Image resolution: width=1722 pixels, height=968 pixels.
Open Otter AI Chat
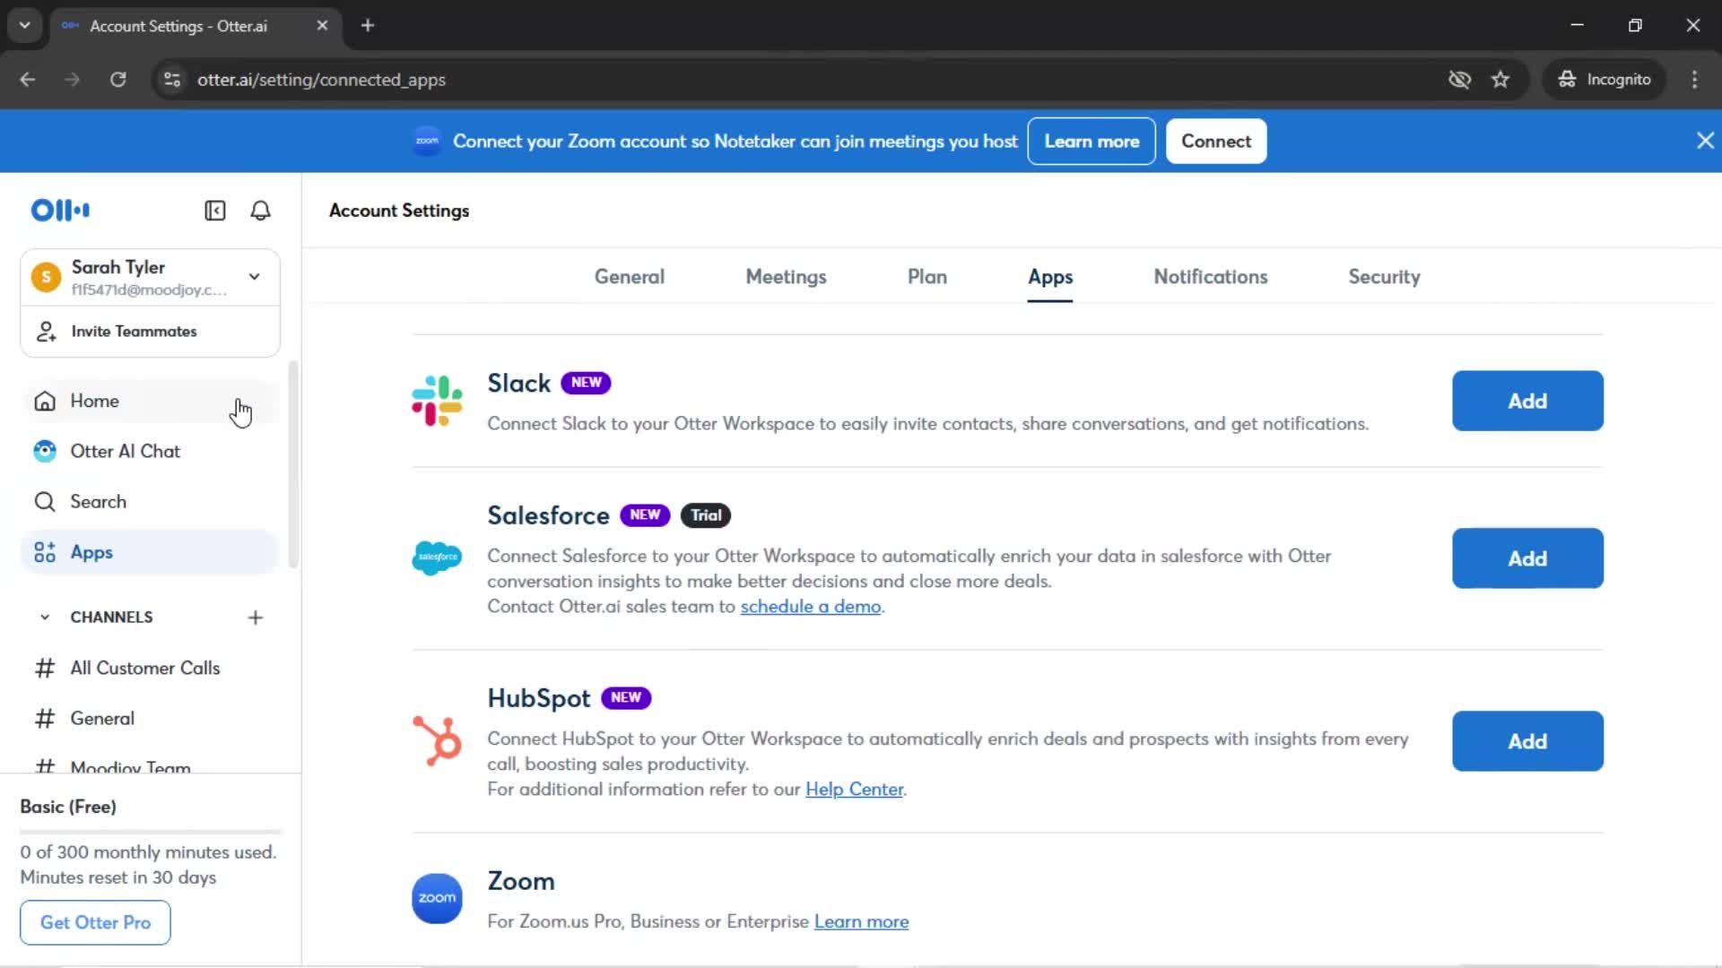coord(151,451)
